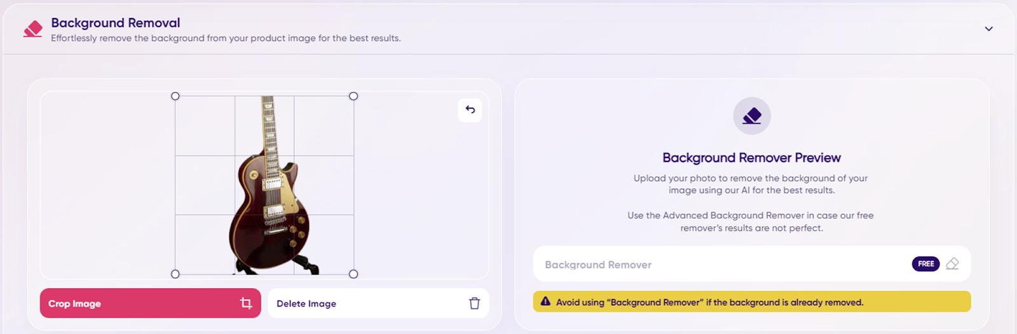Click the yellow "Avoid using Background Remover" warning
Image resolution: width=1017 pixels, height=334 pixels.
[x=751, y=302]
